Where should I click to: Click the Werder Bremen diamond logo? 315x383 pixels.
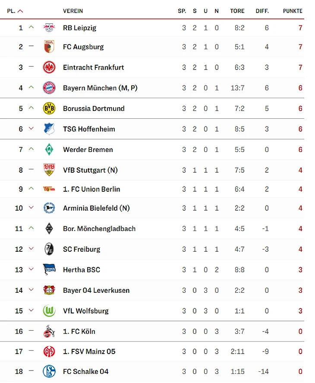click(49, 150)
